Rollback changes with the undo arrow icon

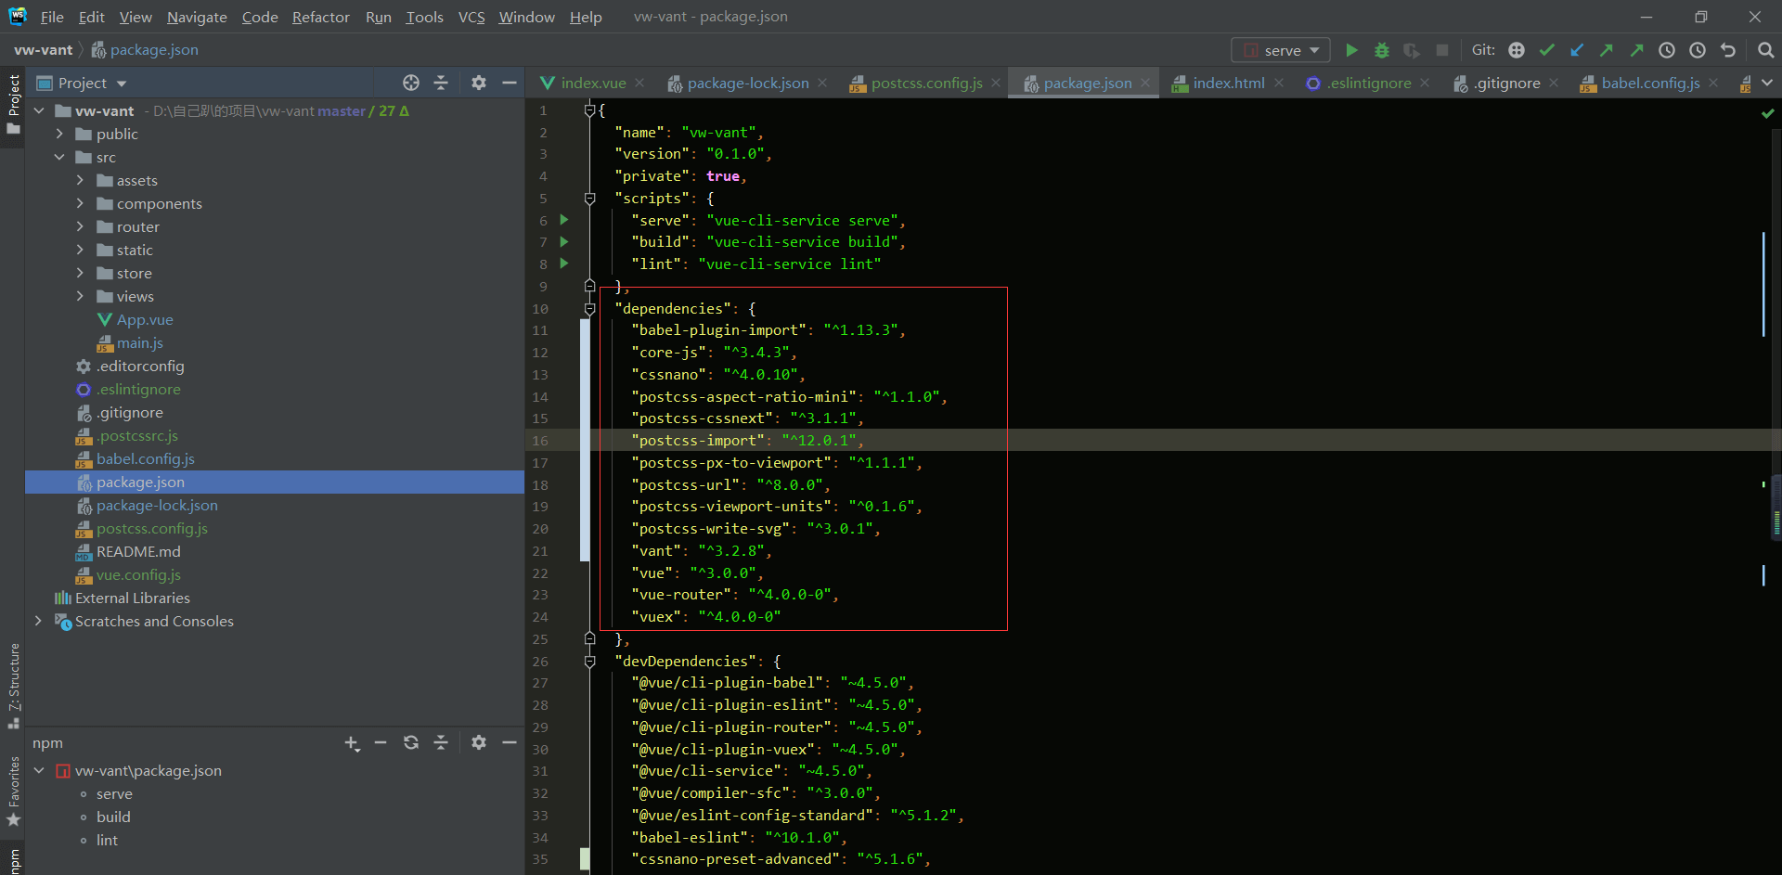[x=1727, y=50]
